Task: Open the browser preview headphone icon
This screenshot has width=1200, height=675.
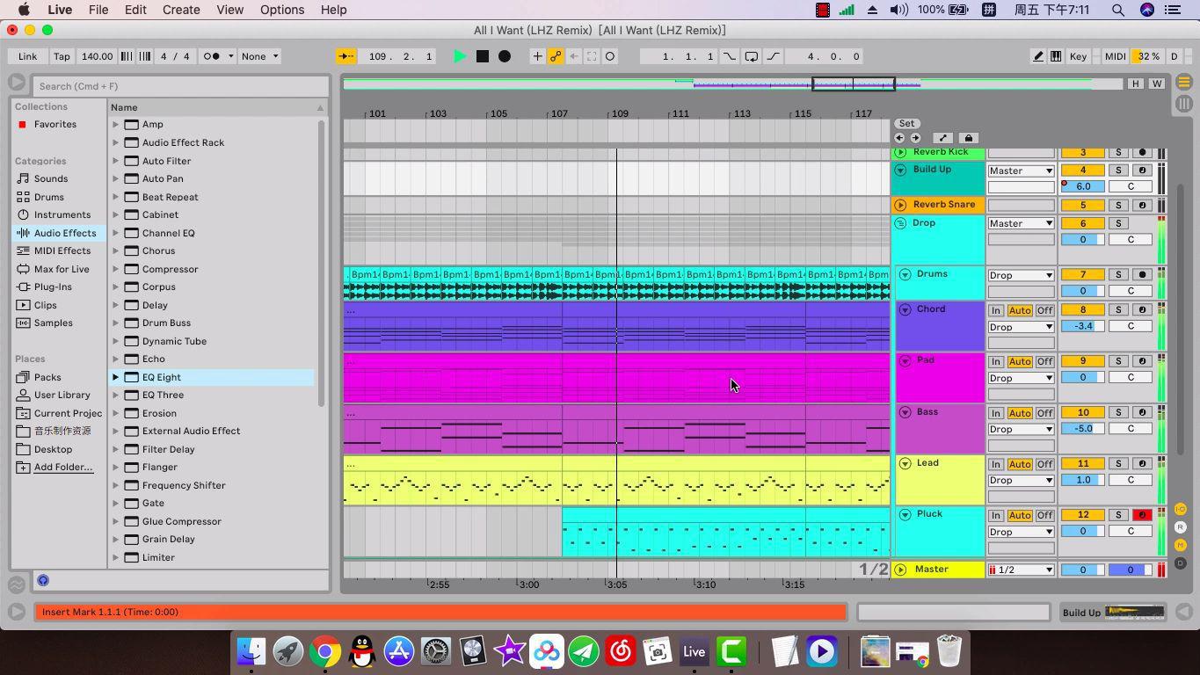Action: click(x=43, y=580)
